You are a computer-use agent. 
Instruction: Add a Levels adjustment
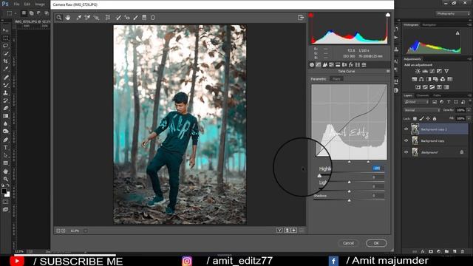(x=425, y=71)
